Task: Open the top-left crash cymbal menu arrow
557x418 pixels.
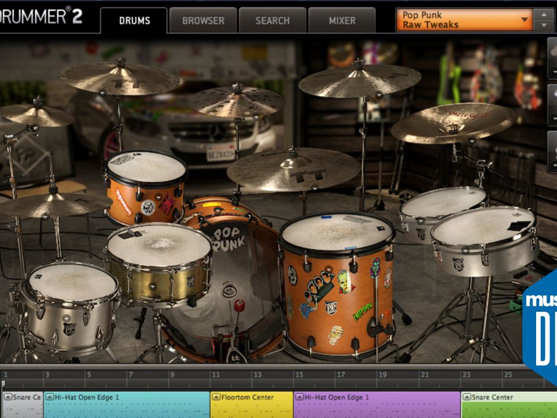Action: 102,93
